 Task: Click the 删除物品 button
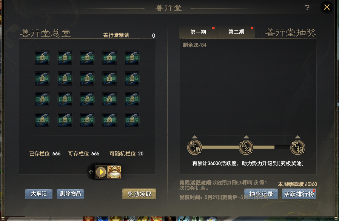[70, 194]
